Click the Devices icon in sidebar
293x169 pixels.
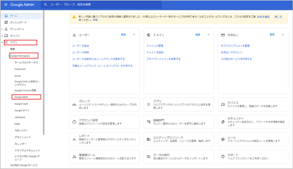point(6,35)
